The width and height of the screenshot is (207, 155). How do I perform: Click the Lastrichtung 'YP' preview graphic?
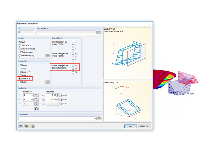pyautogui.click(x=127, y=101)
